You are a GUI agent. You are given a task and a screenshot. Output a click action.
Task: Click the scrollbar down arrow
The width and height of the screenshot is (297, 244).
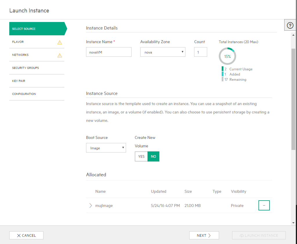click(x=293, y=223)
